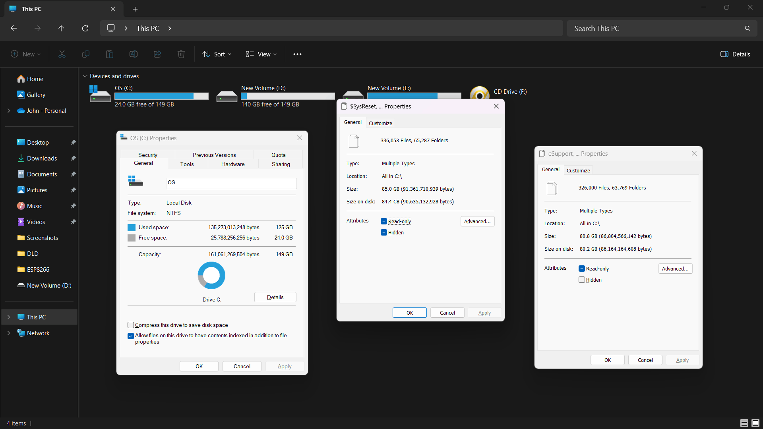
Task: Switch to large thumbnails view icon
Action: [755, 423]
